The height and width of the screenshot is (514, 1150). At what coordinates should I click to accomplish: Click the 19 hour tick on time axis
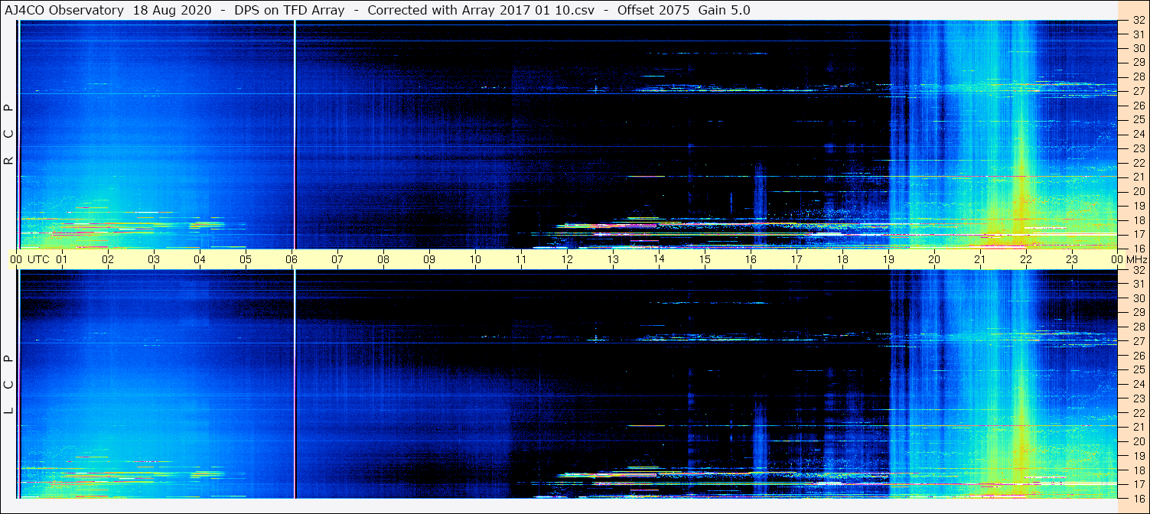[x=888, y=259]
